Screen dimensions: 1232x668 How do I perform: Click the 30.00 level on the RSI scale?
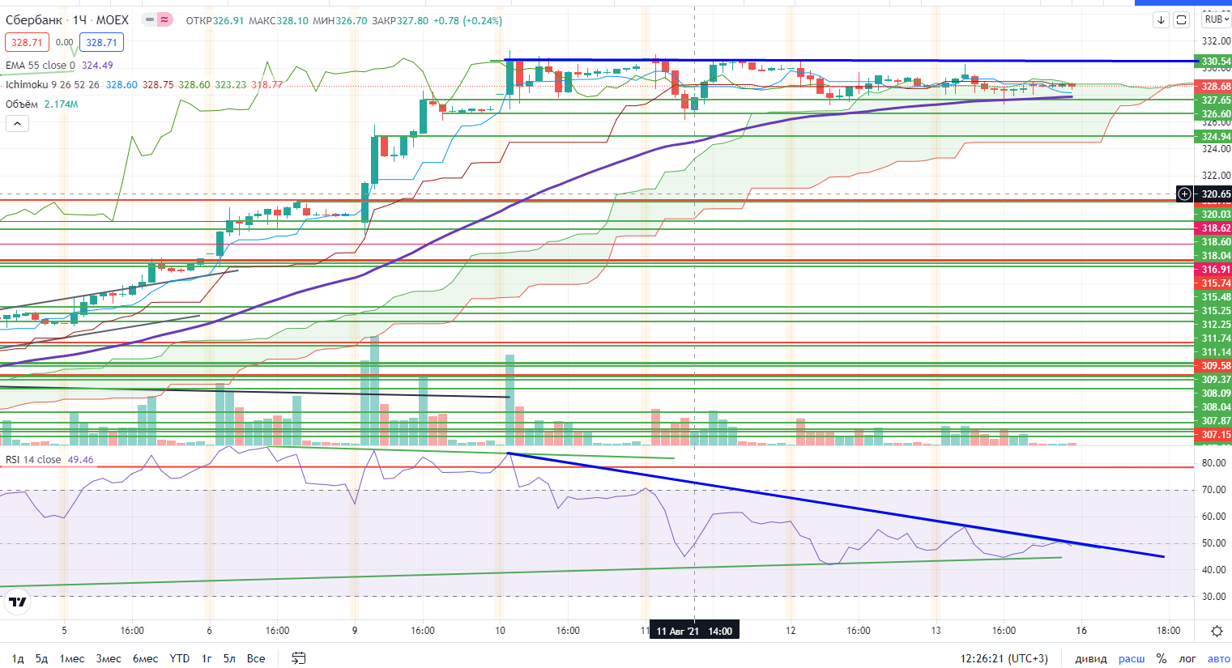(1213, 597)
